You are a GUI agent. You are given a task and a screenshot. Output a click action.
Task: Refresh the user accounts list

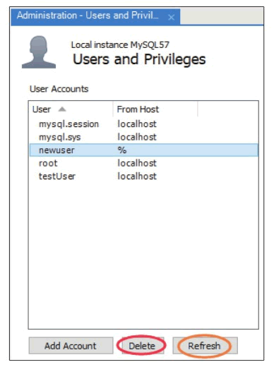(x=205, y=346)
